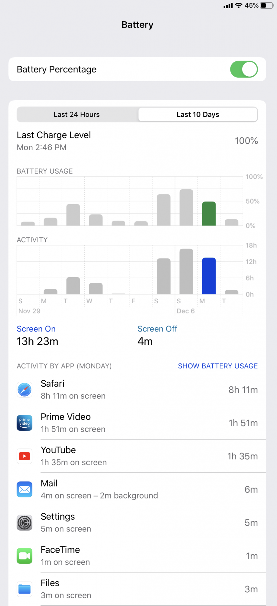The image size is (277, 606).
Task: Tap the Screen Off time label
Action: coord(157,329)
